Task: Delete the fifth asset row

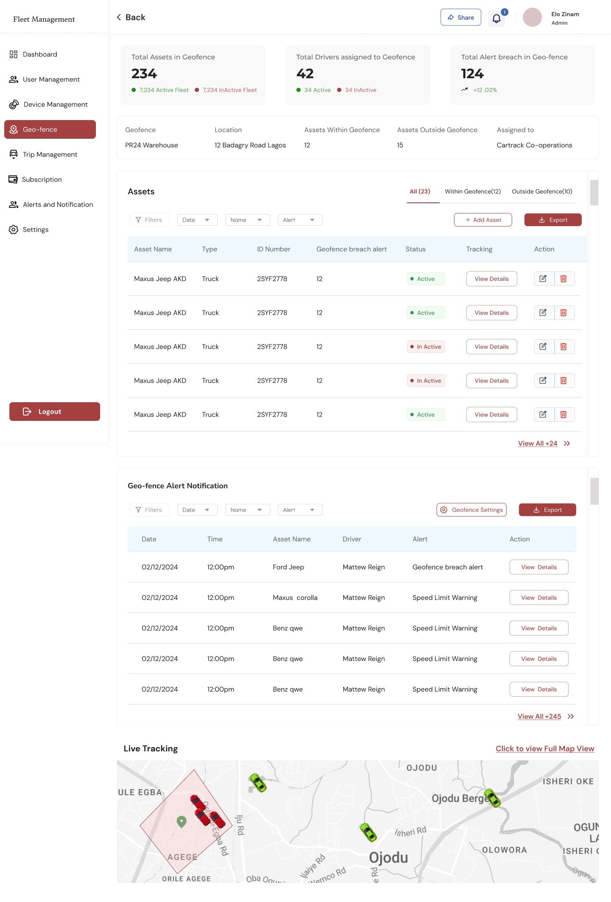Action: pyautogui.click(x=563, y=415)
